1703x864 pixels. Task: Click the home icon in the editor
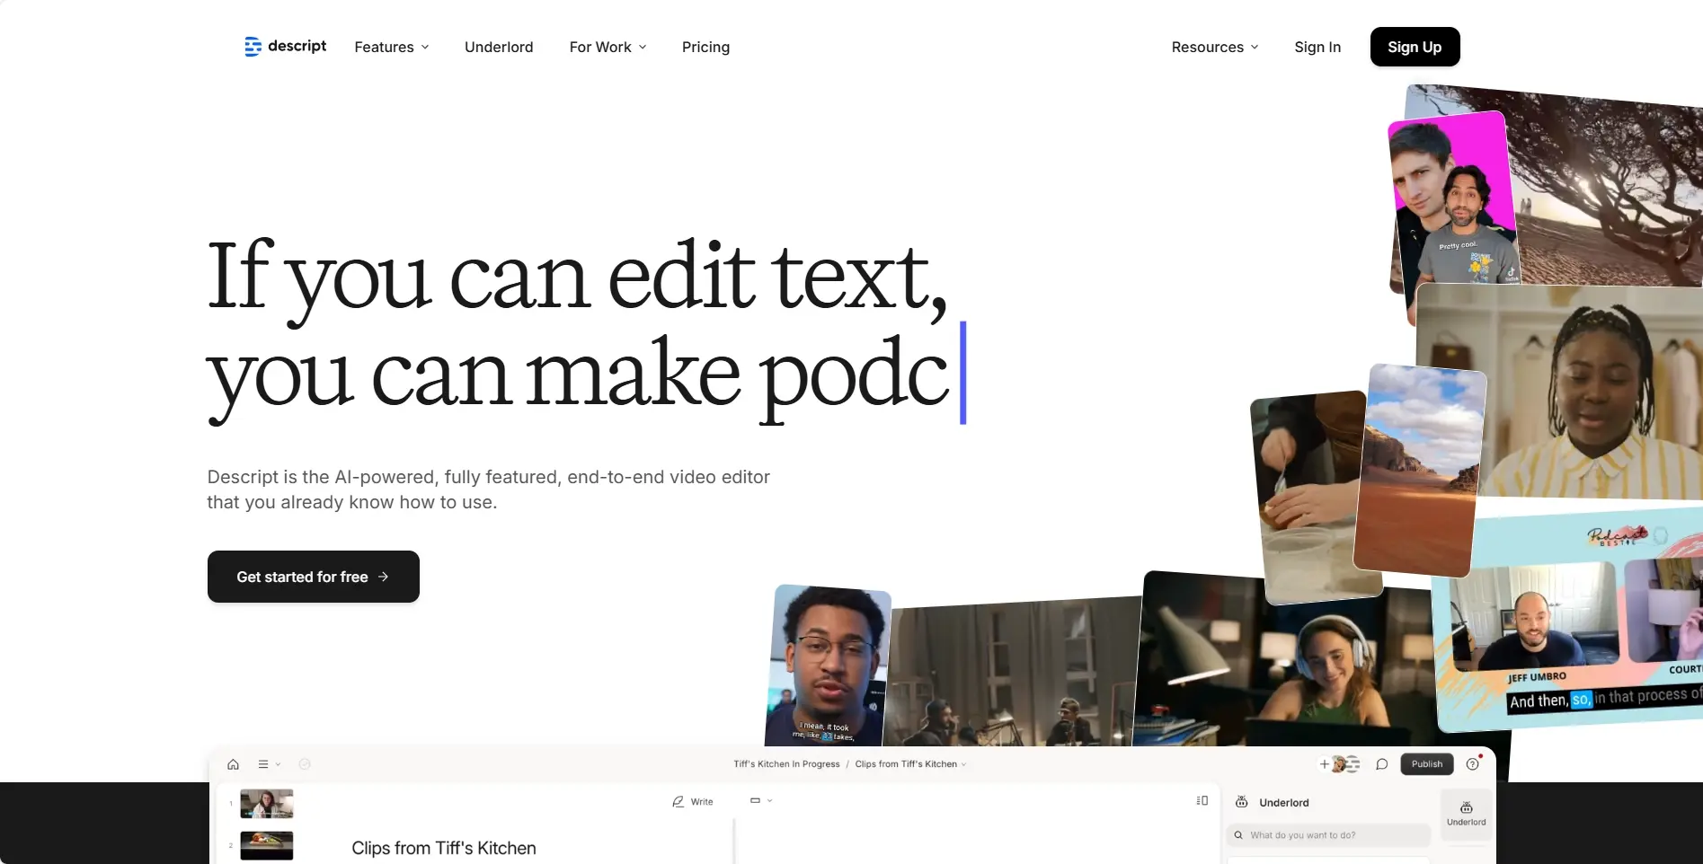[x=234, y=764]
